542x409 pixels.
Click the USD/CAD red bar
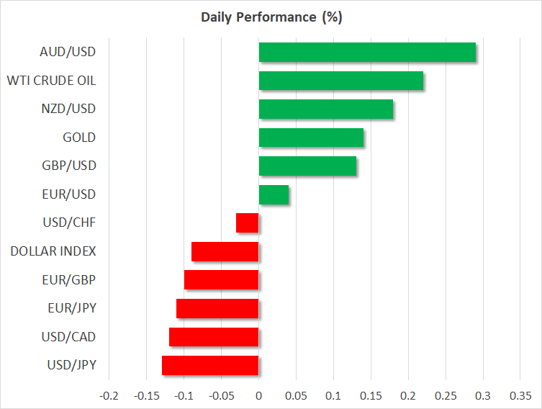[x=214, y=337]
